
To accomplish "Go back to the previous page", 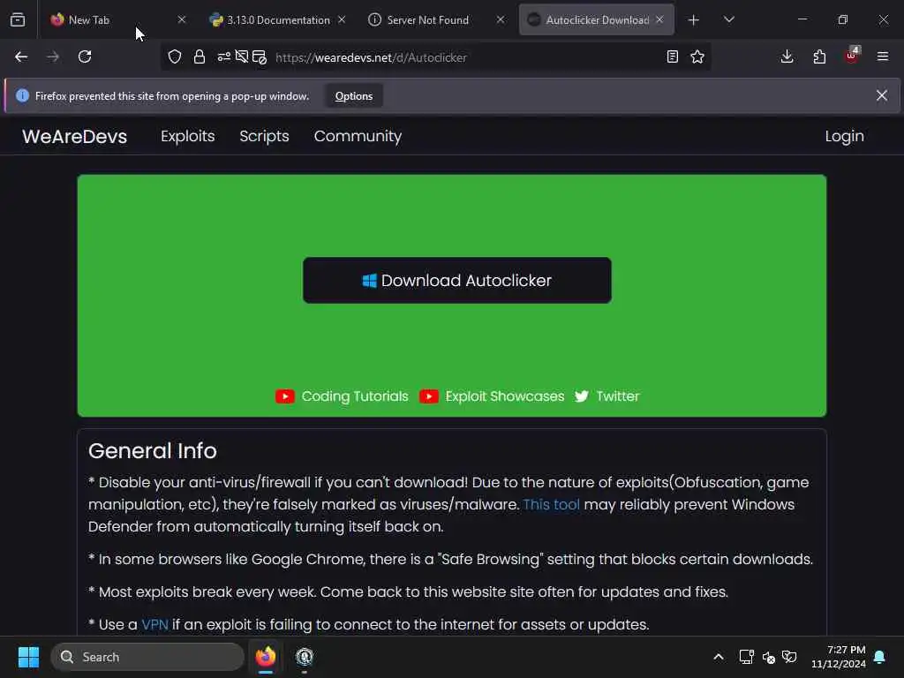I will click(x=21, y=56).
